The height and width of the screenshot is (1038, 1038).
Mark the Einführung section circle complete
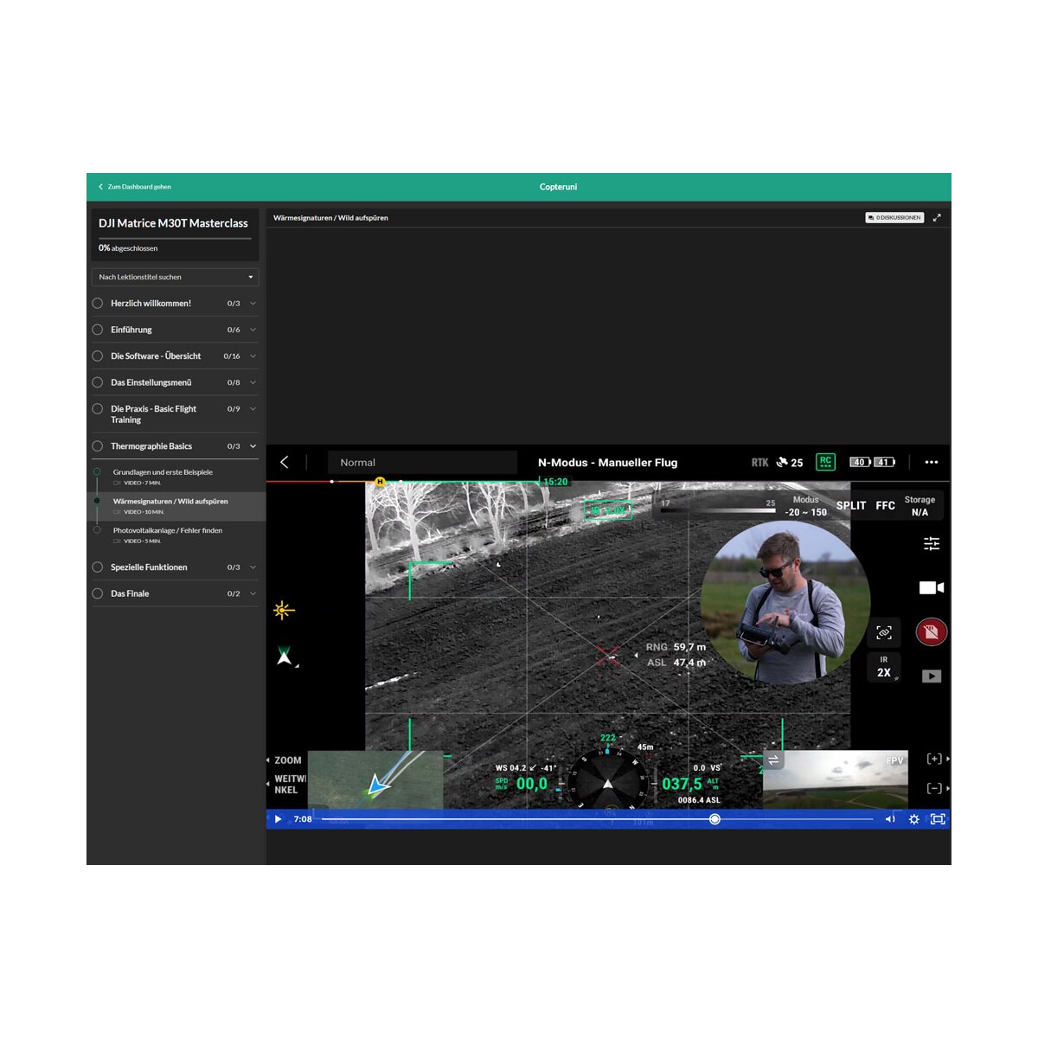(98, 330)
